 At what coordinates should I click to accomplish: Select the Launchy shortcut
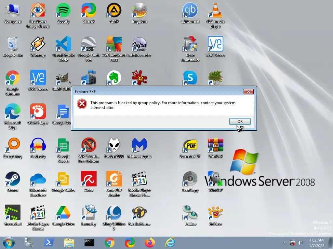88,215
